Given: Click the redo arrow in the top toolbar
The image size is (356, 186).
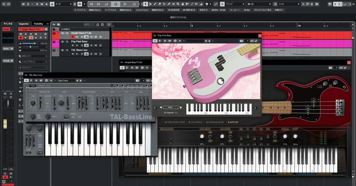Looking at the screenshot, I should pyautogui.click(x=8, y=4).
